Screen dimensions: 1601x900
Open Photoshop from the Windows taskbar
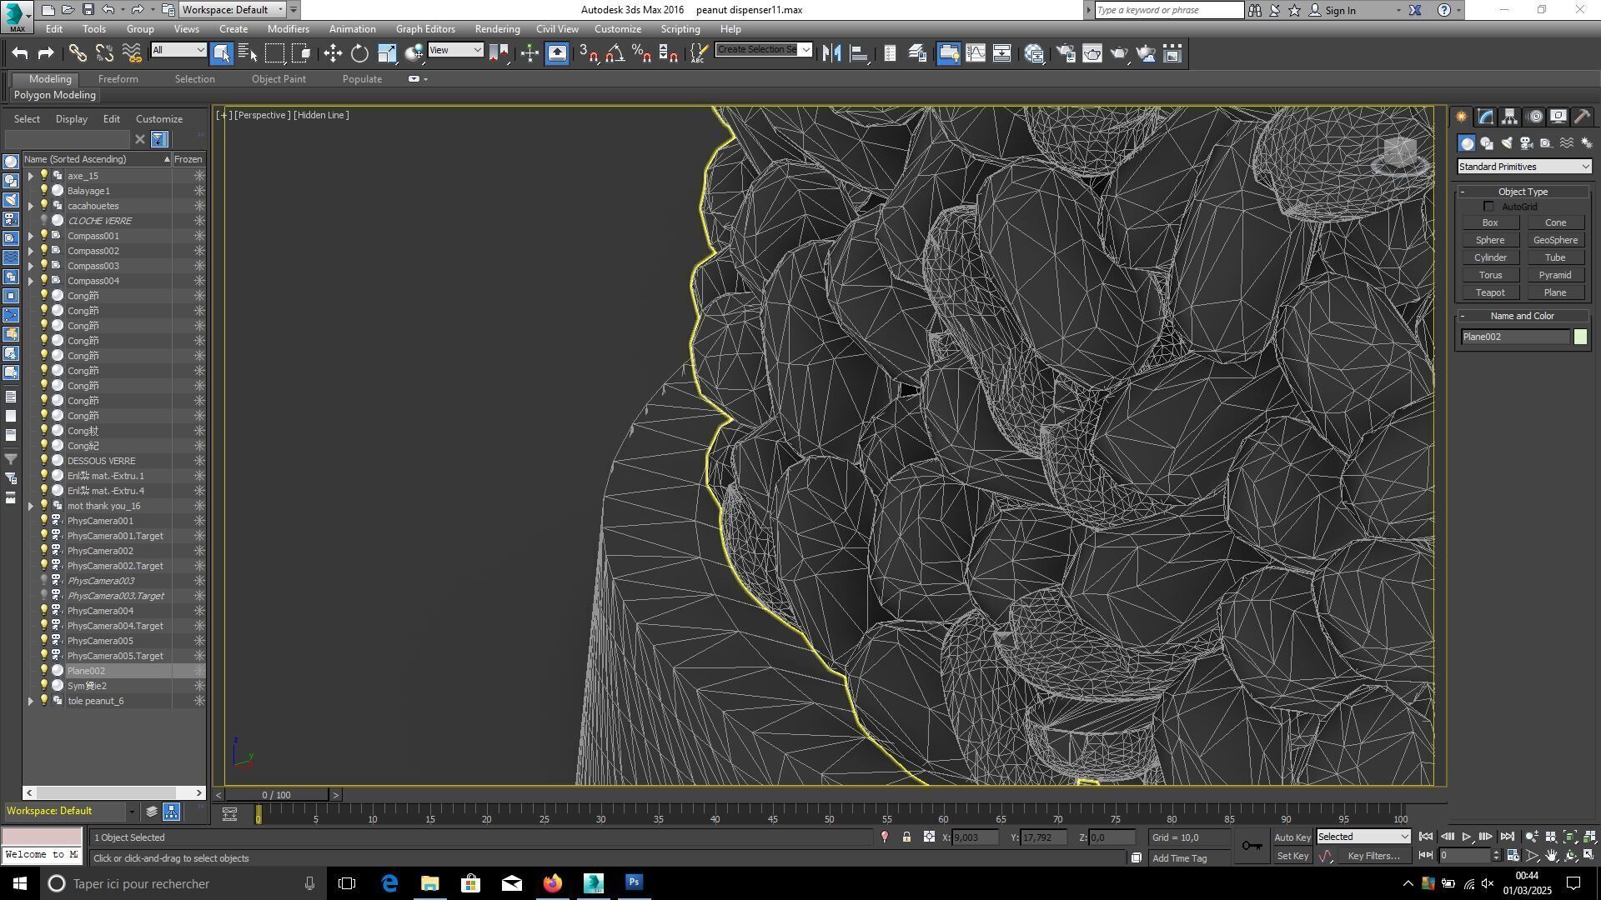pyautogui.click(x=634, y=883)
